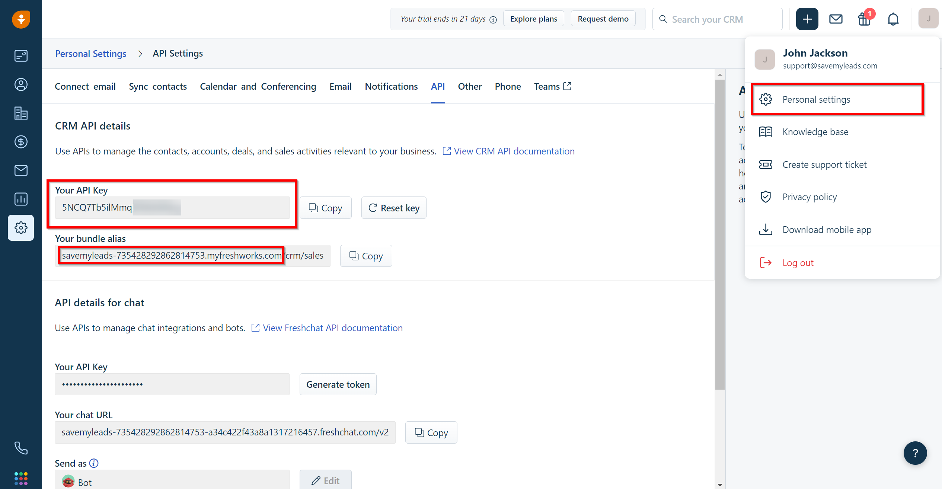Image resolution: width=942 pixels, height=489 pixels.
Task: Choose Create support ticket menu item
Action: 842,164
